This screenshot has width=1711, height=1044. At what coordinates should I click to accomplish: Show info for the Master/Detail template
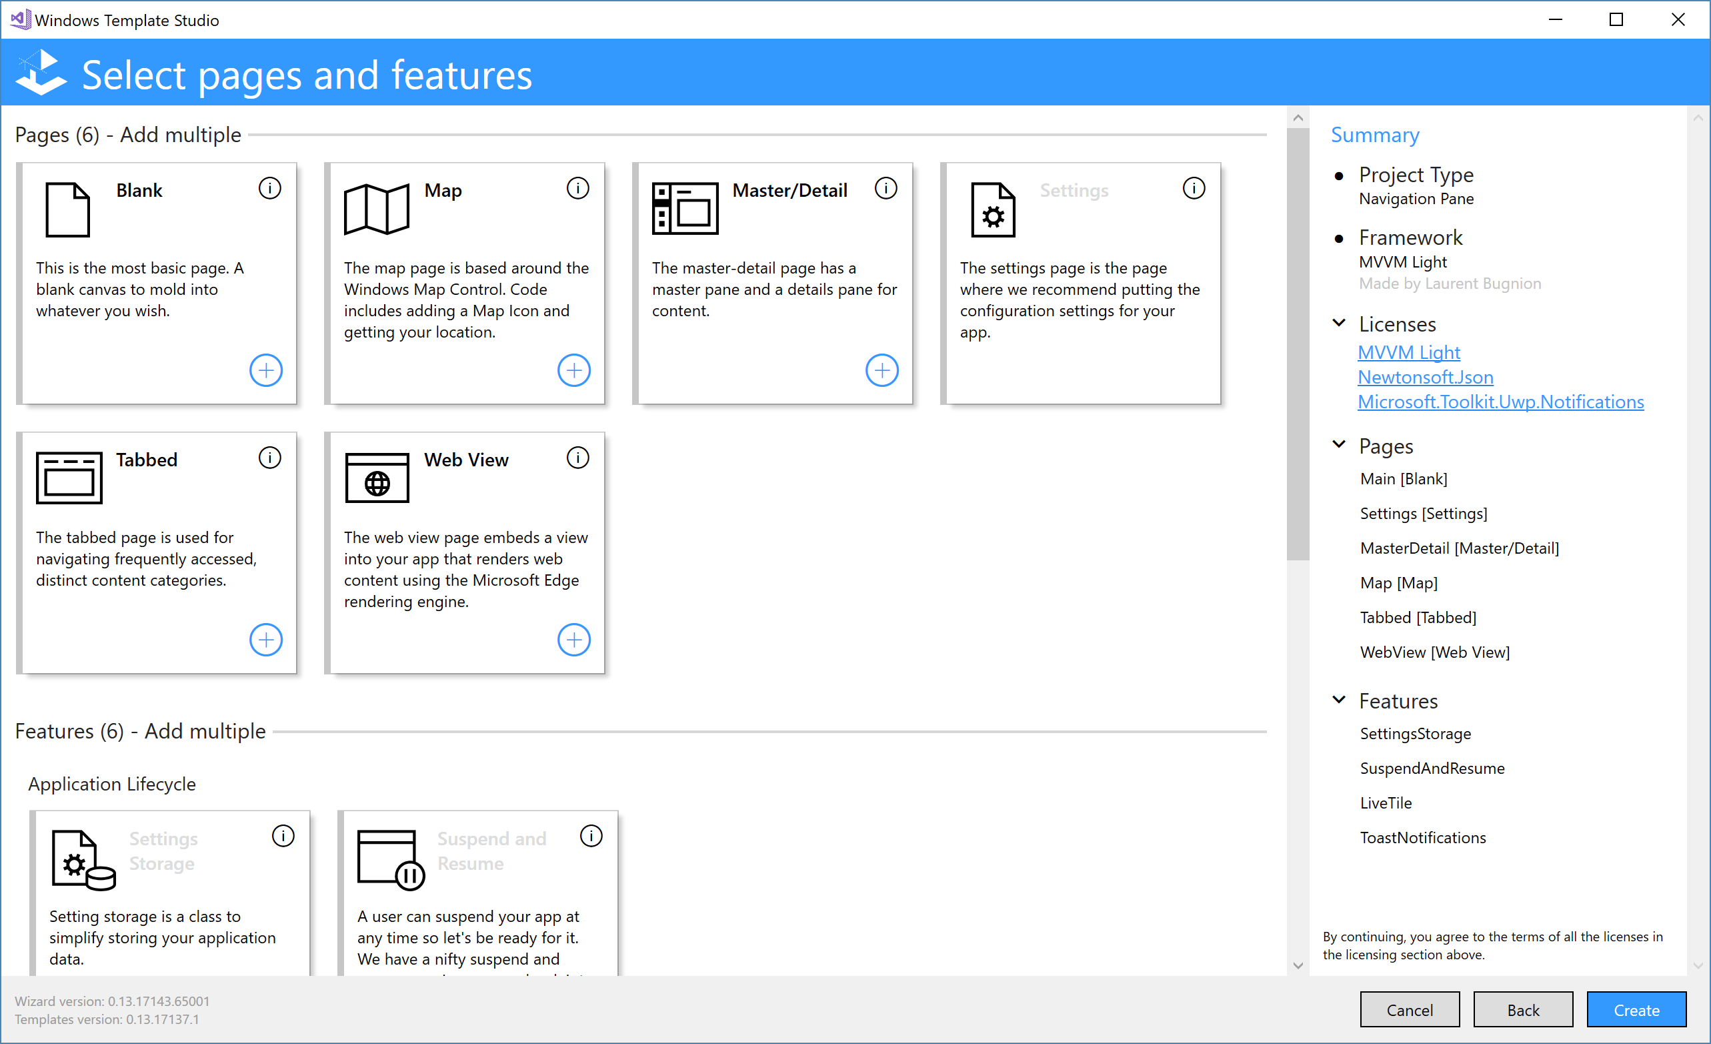tap(886, 188)
